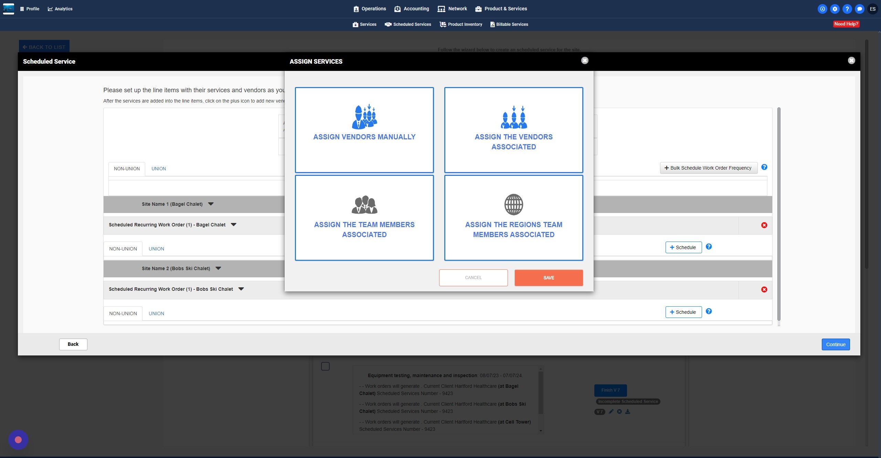Switch to the top UNION tab
The height and width of the screenshot is (458, 881).
point(159,169)
